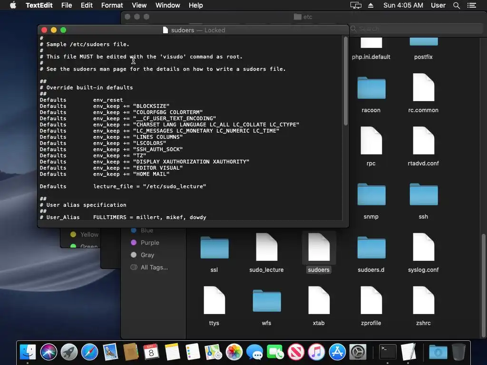487x365 pixels.
Task: Select the sudoers file in Finder
Action: [319, 247]
